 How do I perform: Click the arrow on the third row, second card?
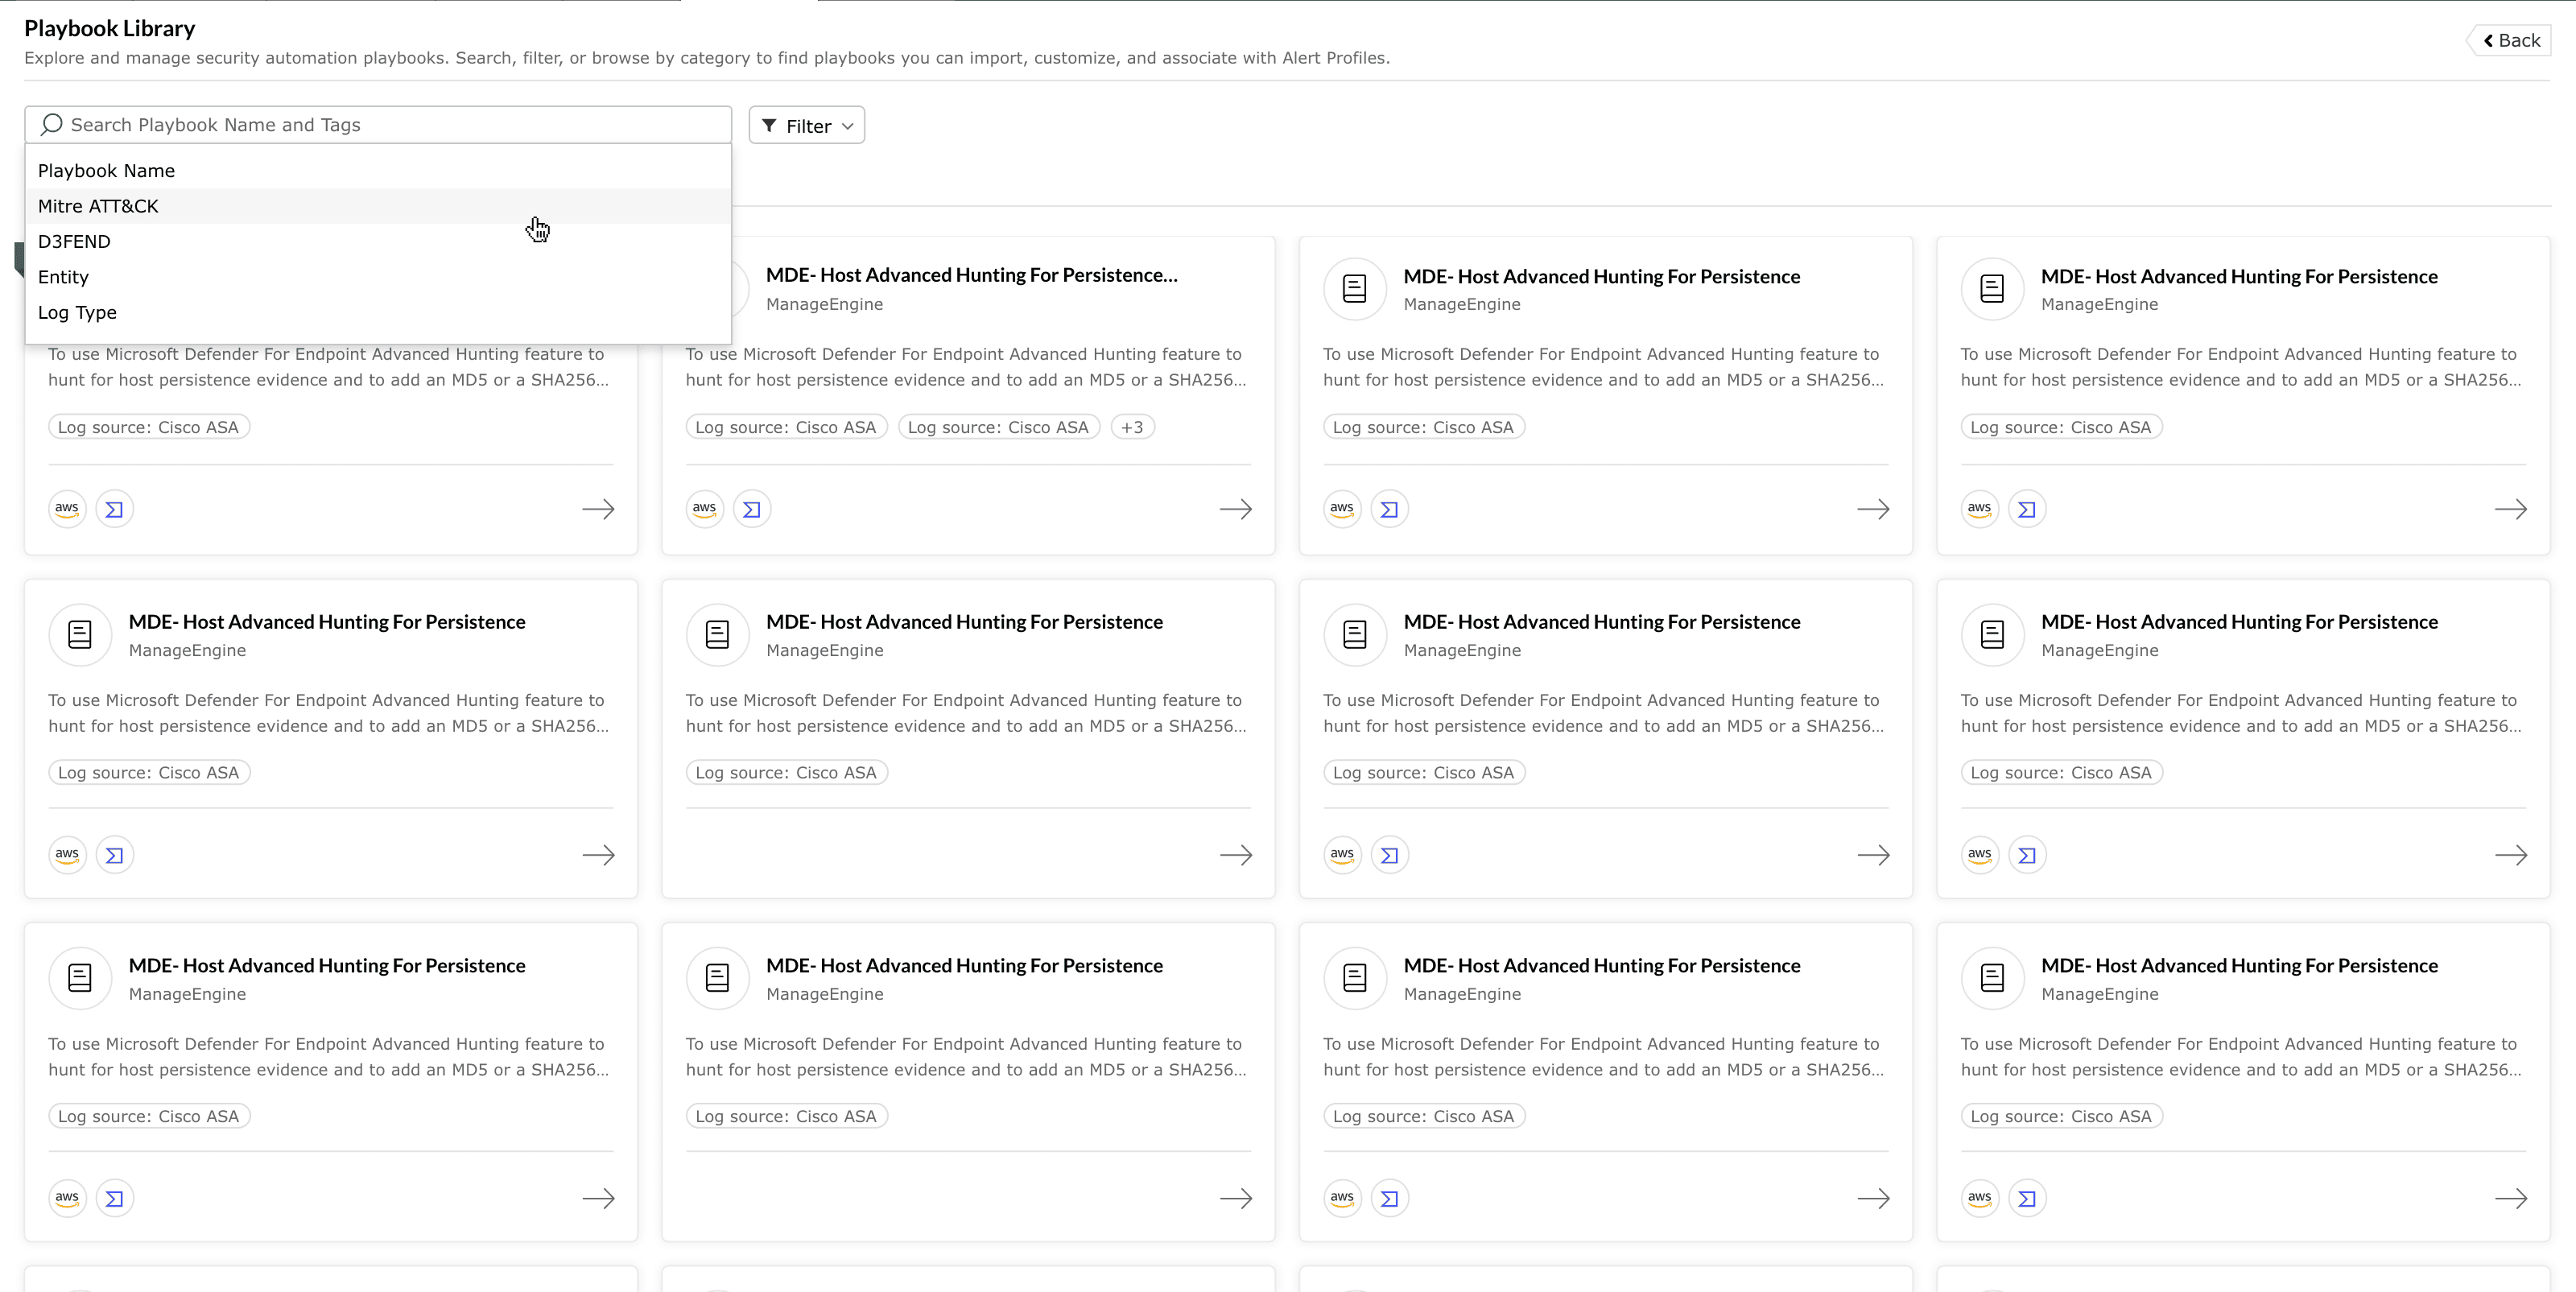click(1236, 1198)
